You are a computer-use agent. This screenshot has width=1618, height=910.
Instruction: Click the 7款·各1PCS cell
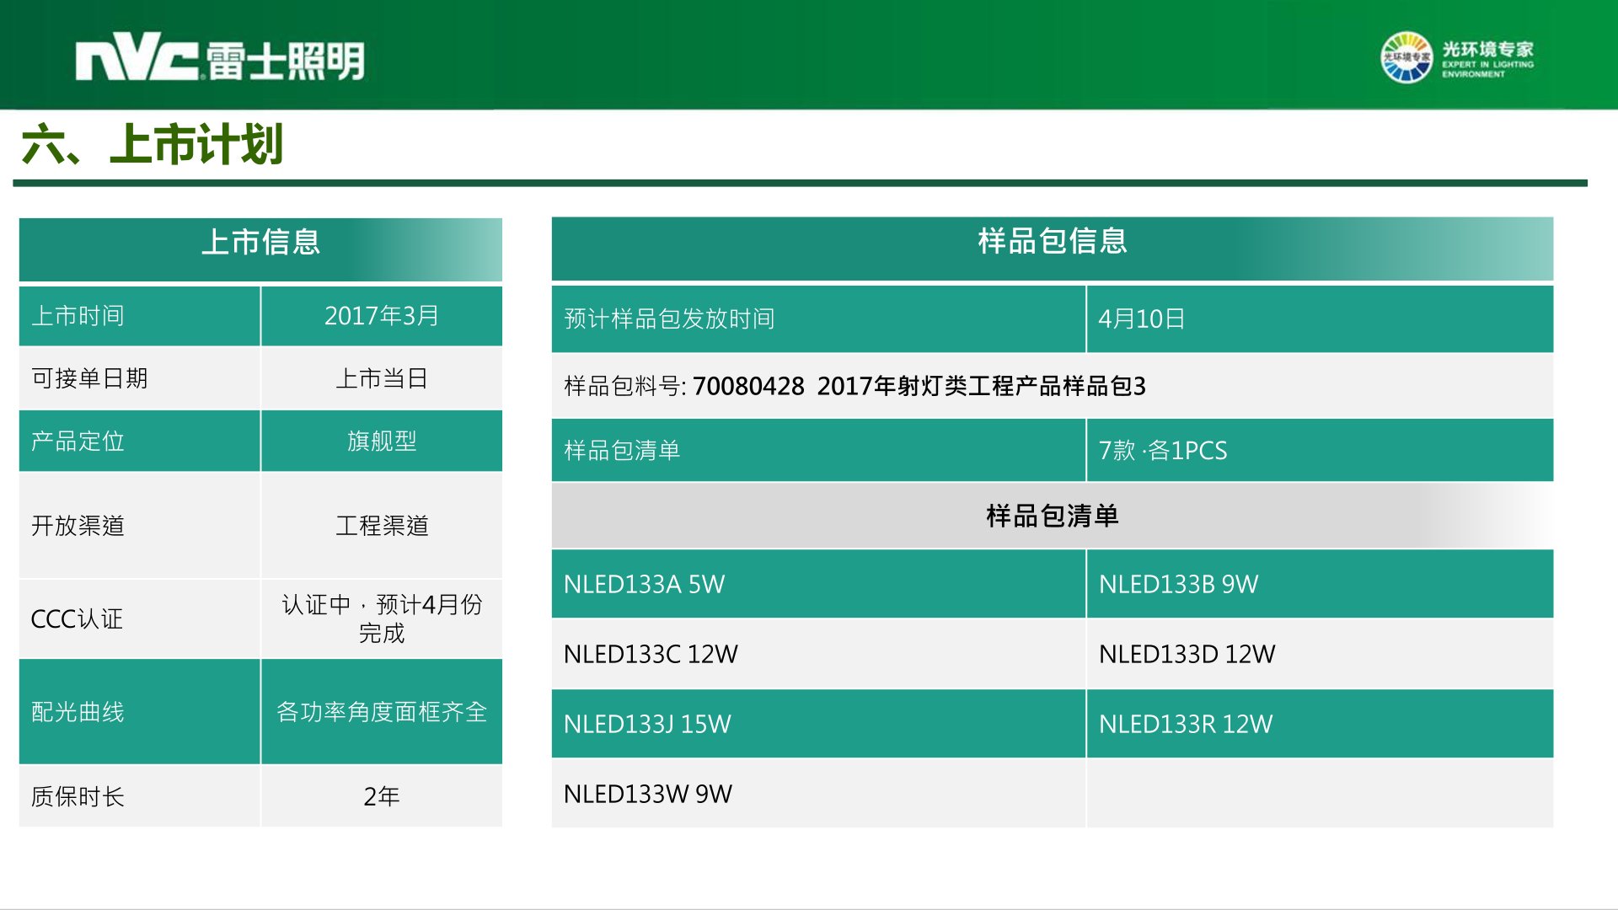click(x=1162, y=450)
